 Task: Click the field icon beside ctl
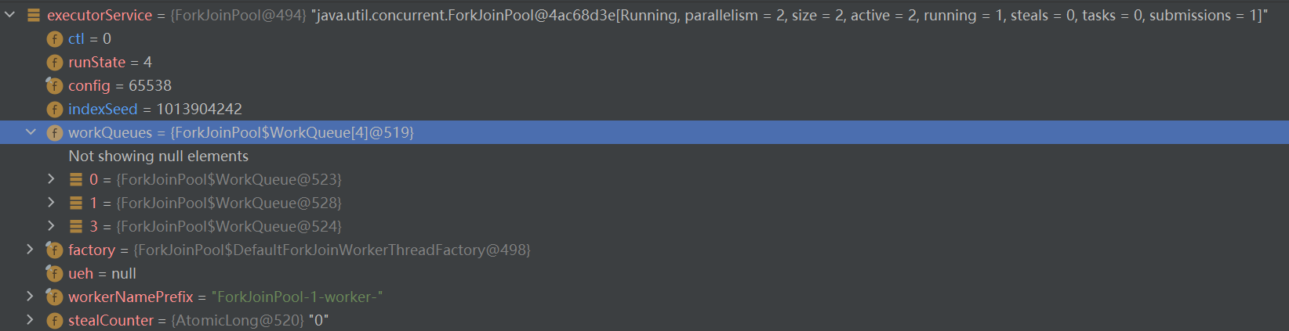coord(54,38)
